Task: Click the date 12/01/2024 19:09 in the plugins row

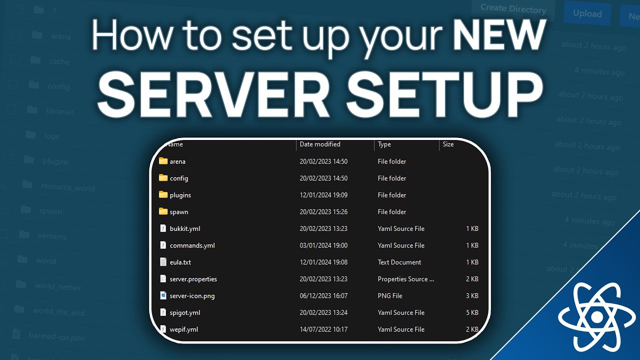Action: coord(323,195)
